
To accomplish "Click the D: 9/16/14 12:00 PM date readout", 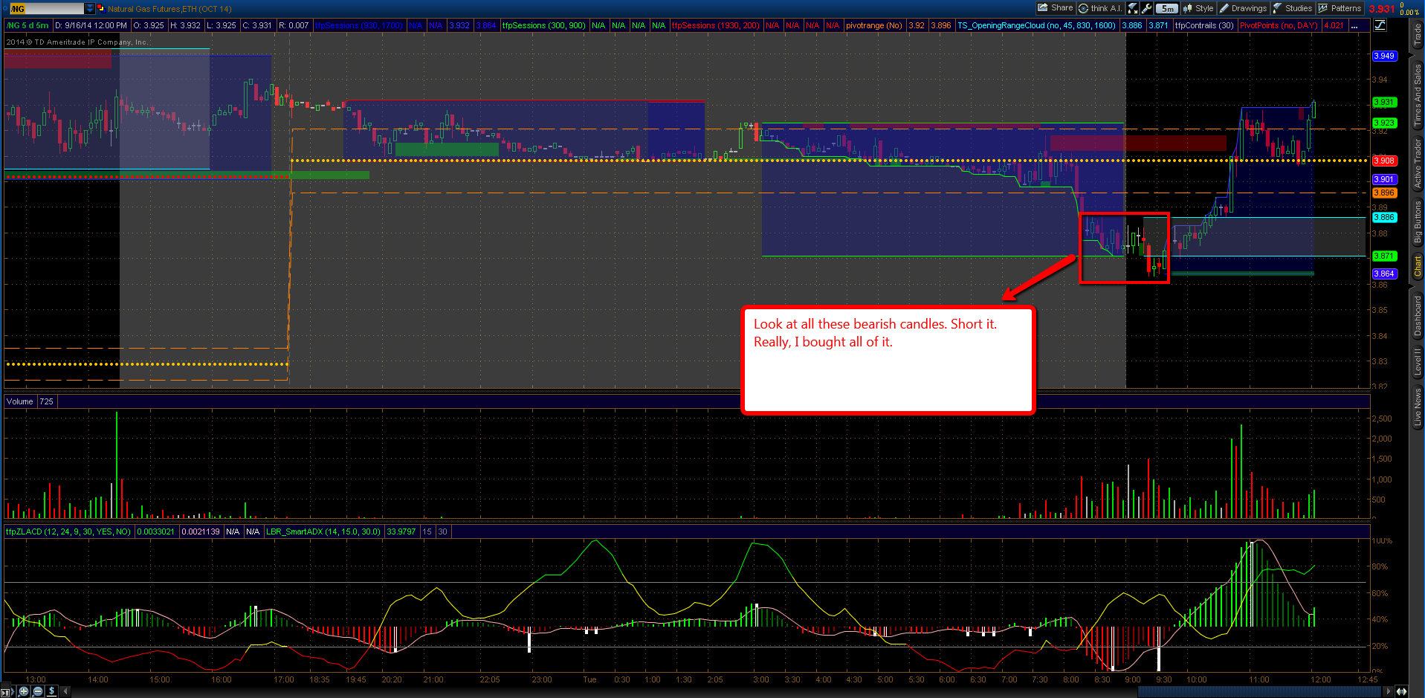I will pyautogui.click(x=91, y=25).
